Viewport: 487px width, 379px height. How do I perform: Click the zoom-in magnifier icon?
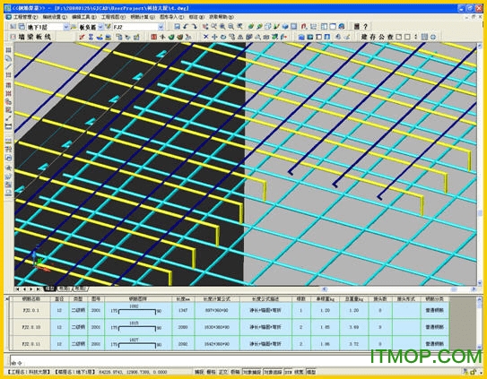click(x=222, y=27)
